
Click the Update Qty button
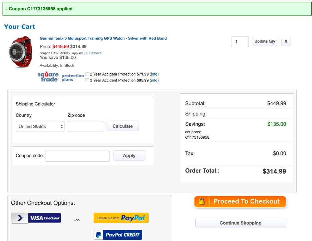(265, 41)
